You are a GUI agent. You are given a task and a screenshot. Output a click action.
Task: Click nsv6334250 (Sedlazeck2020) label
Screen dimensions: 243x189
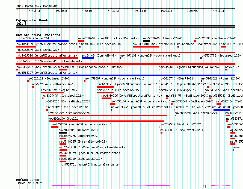tap(67, 107)
